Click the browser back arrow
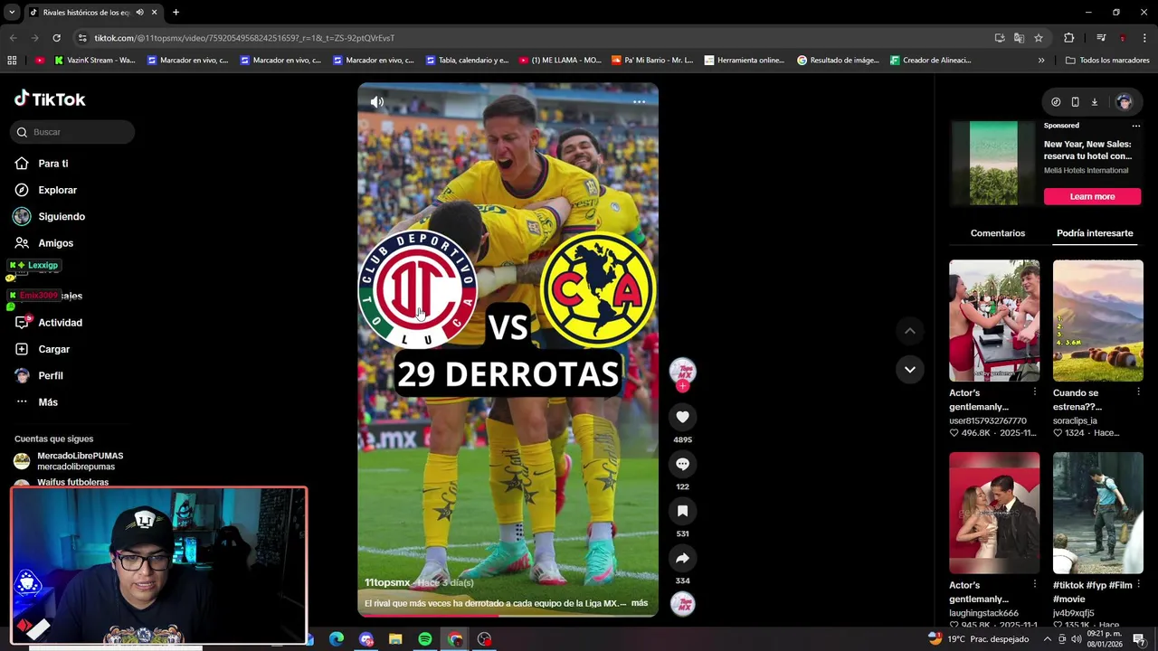This screenshot has width=1158, height=651. 13,38
